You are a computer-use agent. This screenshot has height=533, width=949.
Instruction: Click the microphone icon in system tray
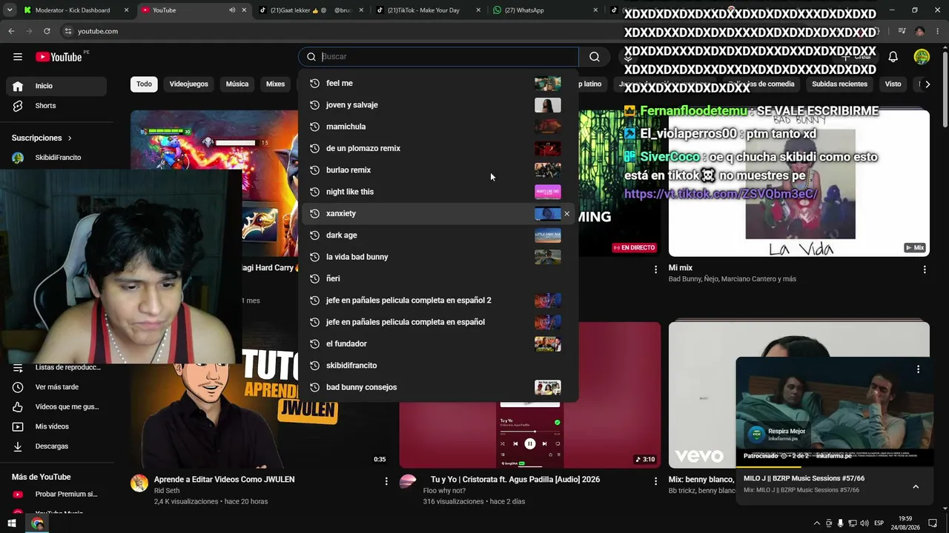pos(840,523)
